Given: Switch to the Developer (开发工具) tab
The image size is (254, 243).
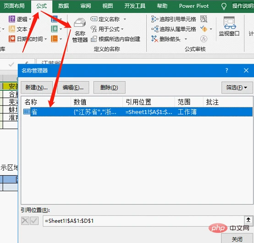Looking at the screenshot, I should tap(135, 6).
